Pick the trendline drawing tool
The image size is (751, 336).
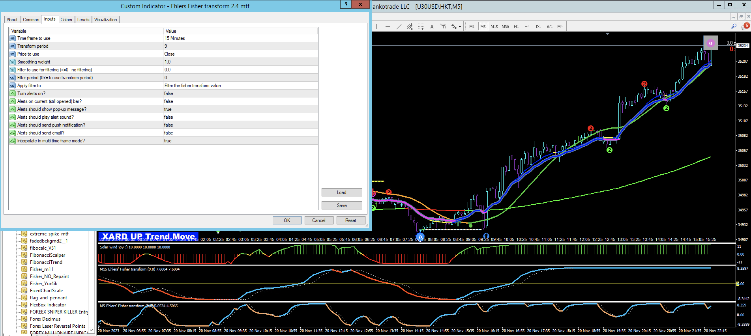399,27
